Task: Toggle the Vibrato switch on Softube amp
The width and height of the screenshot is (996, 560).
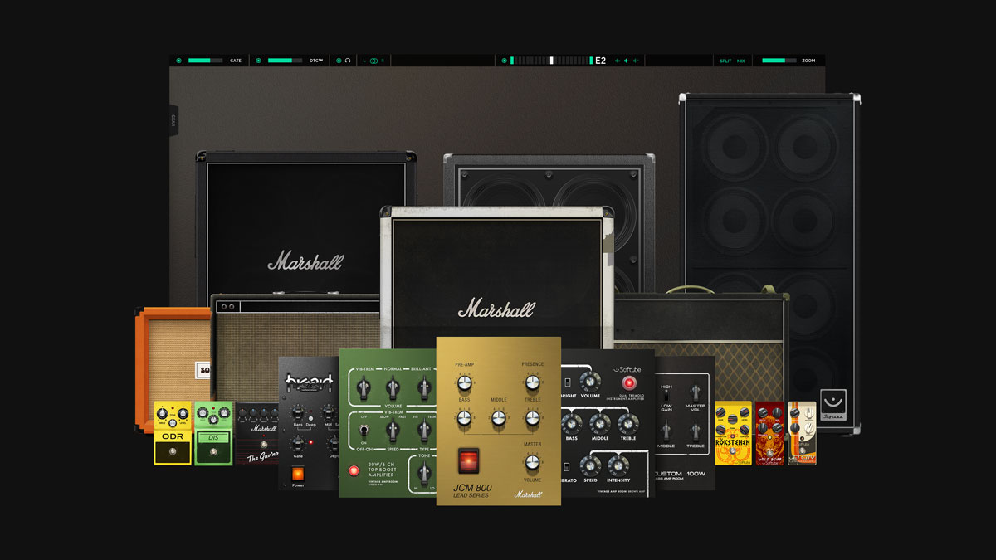Action: tap(569, 465)
